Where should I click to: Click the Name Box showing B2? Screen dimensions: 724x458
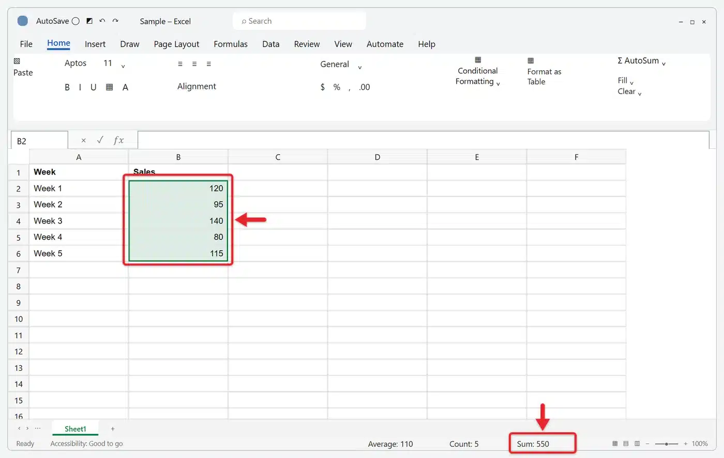(39, 140)
